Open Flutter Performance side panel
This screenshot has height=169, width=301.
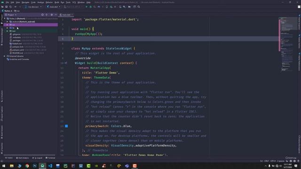(x=299, y=61)
